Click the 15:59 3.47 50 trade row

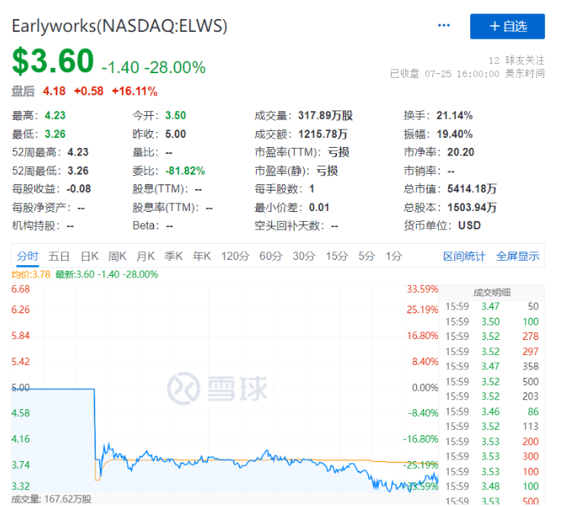[x=492, y=306]
